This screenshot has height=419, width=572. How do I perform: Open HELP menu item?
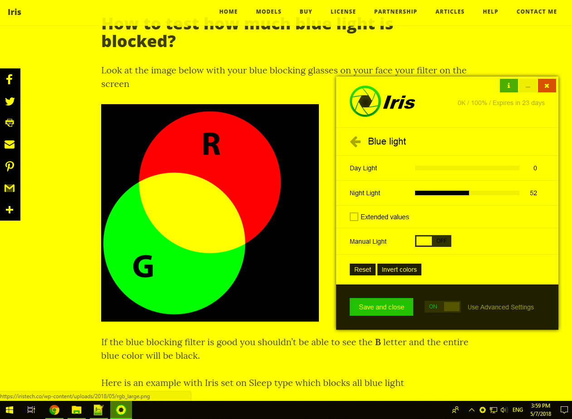490,12
